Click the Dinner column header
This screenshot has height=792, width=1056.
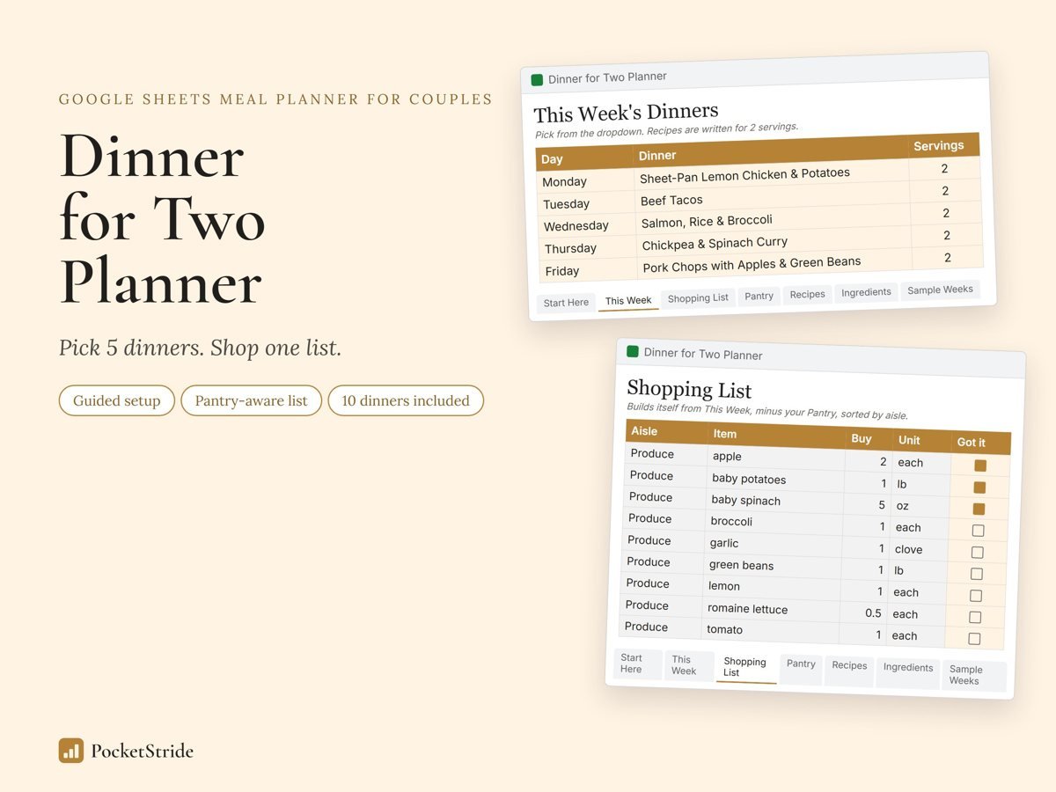769,151
